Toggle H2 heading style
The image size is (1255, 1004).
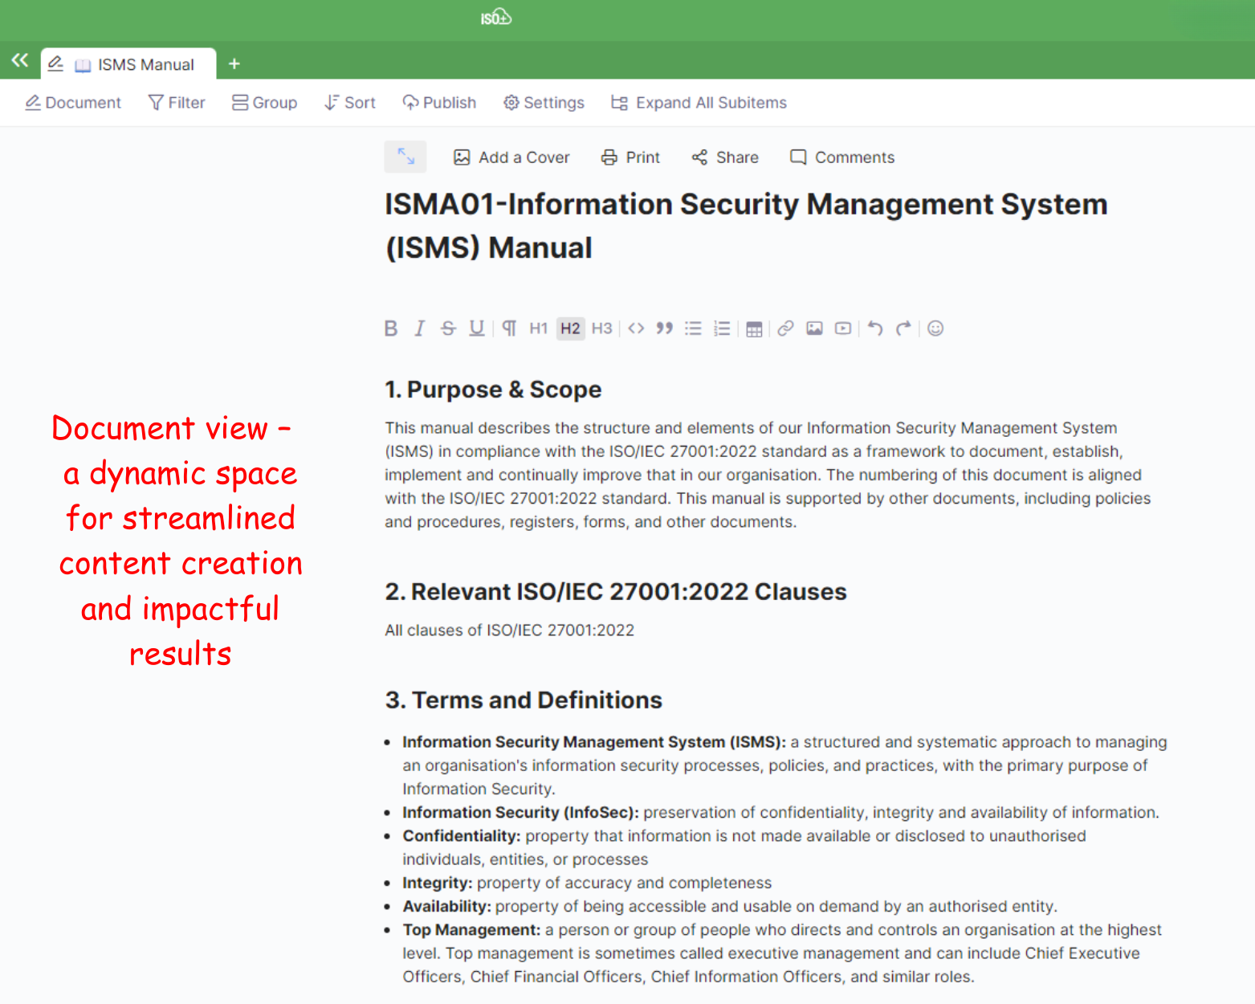point(570,329)
